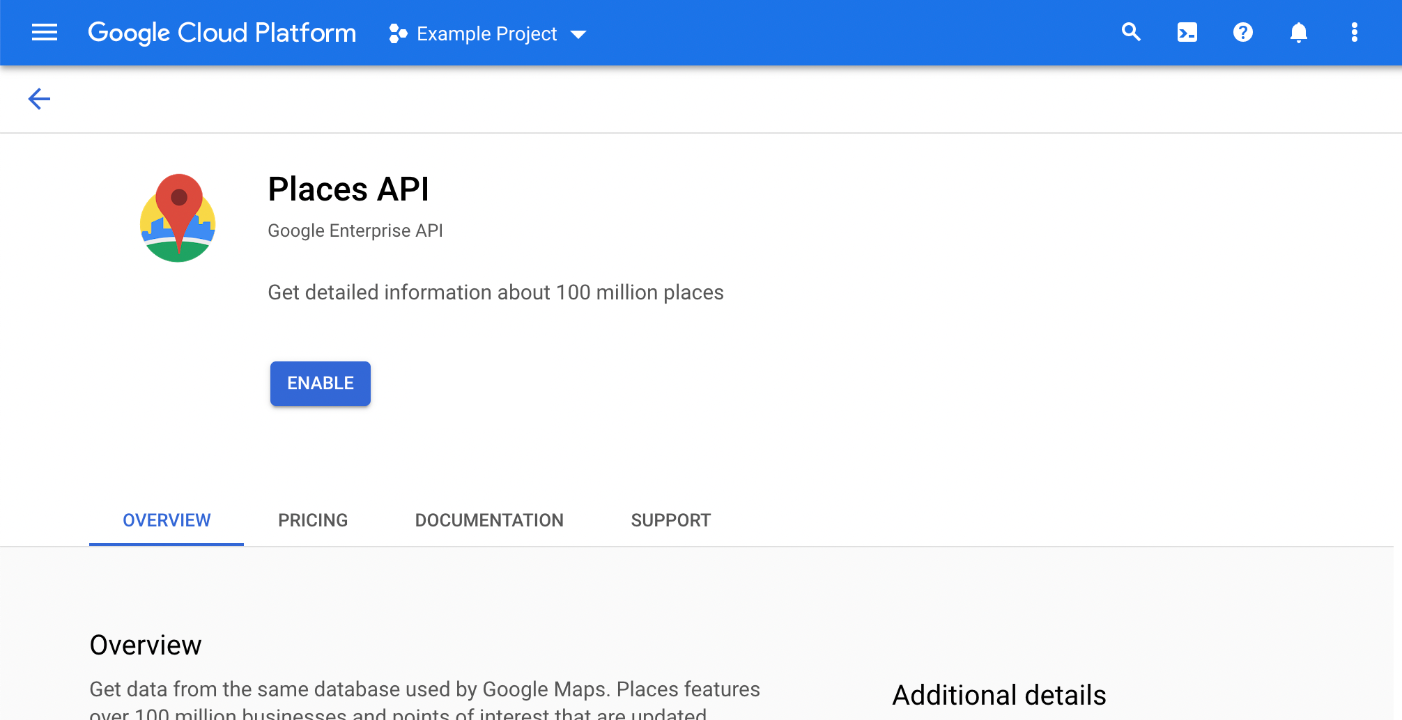Open the DOCUMENTATION tab
Viewport: 1402px width, 720px height.
[x=489, y=520]
